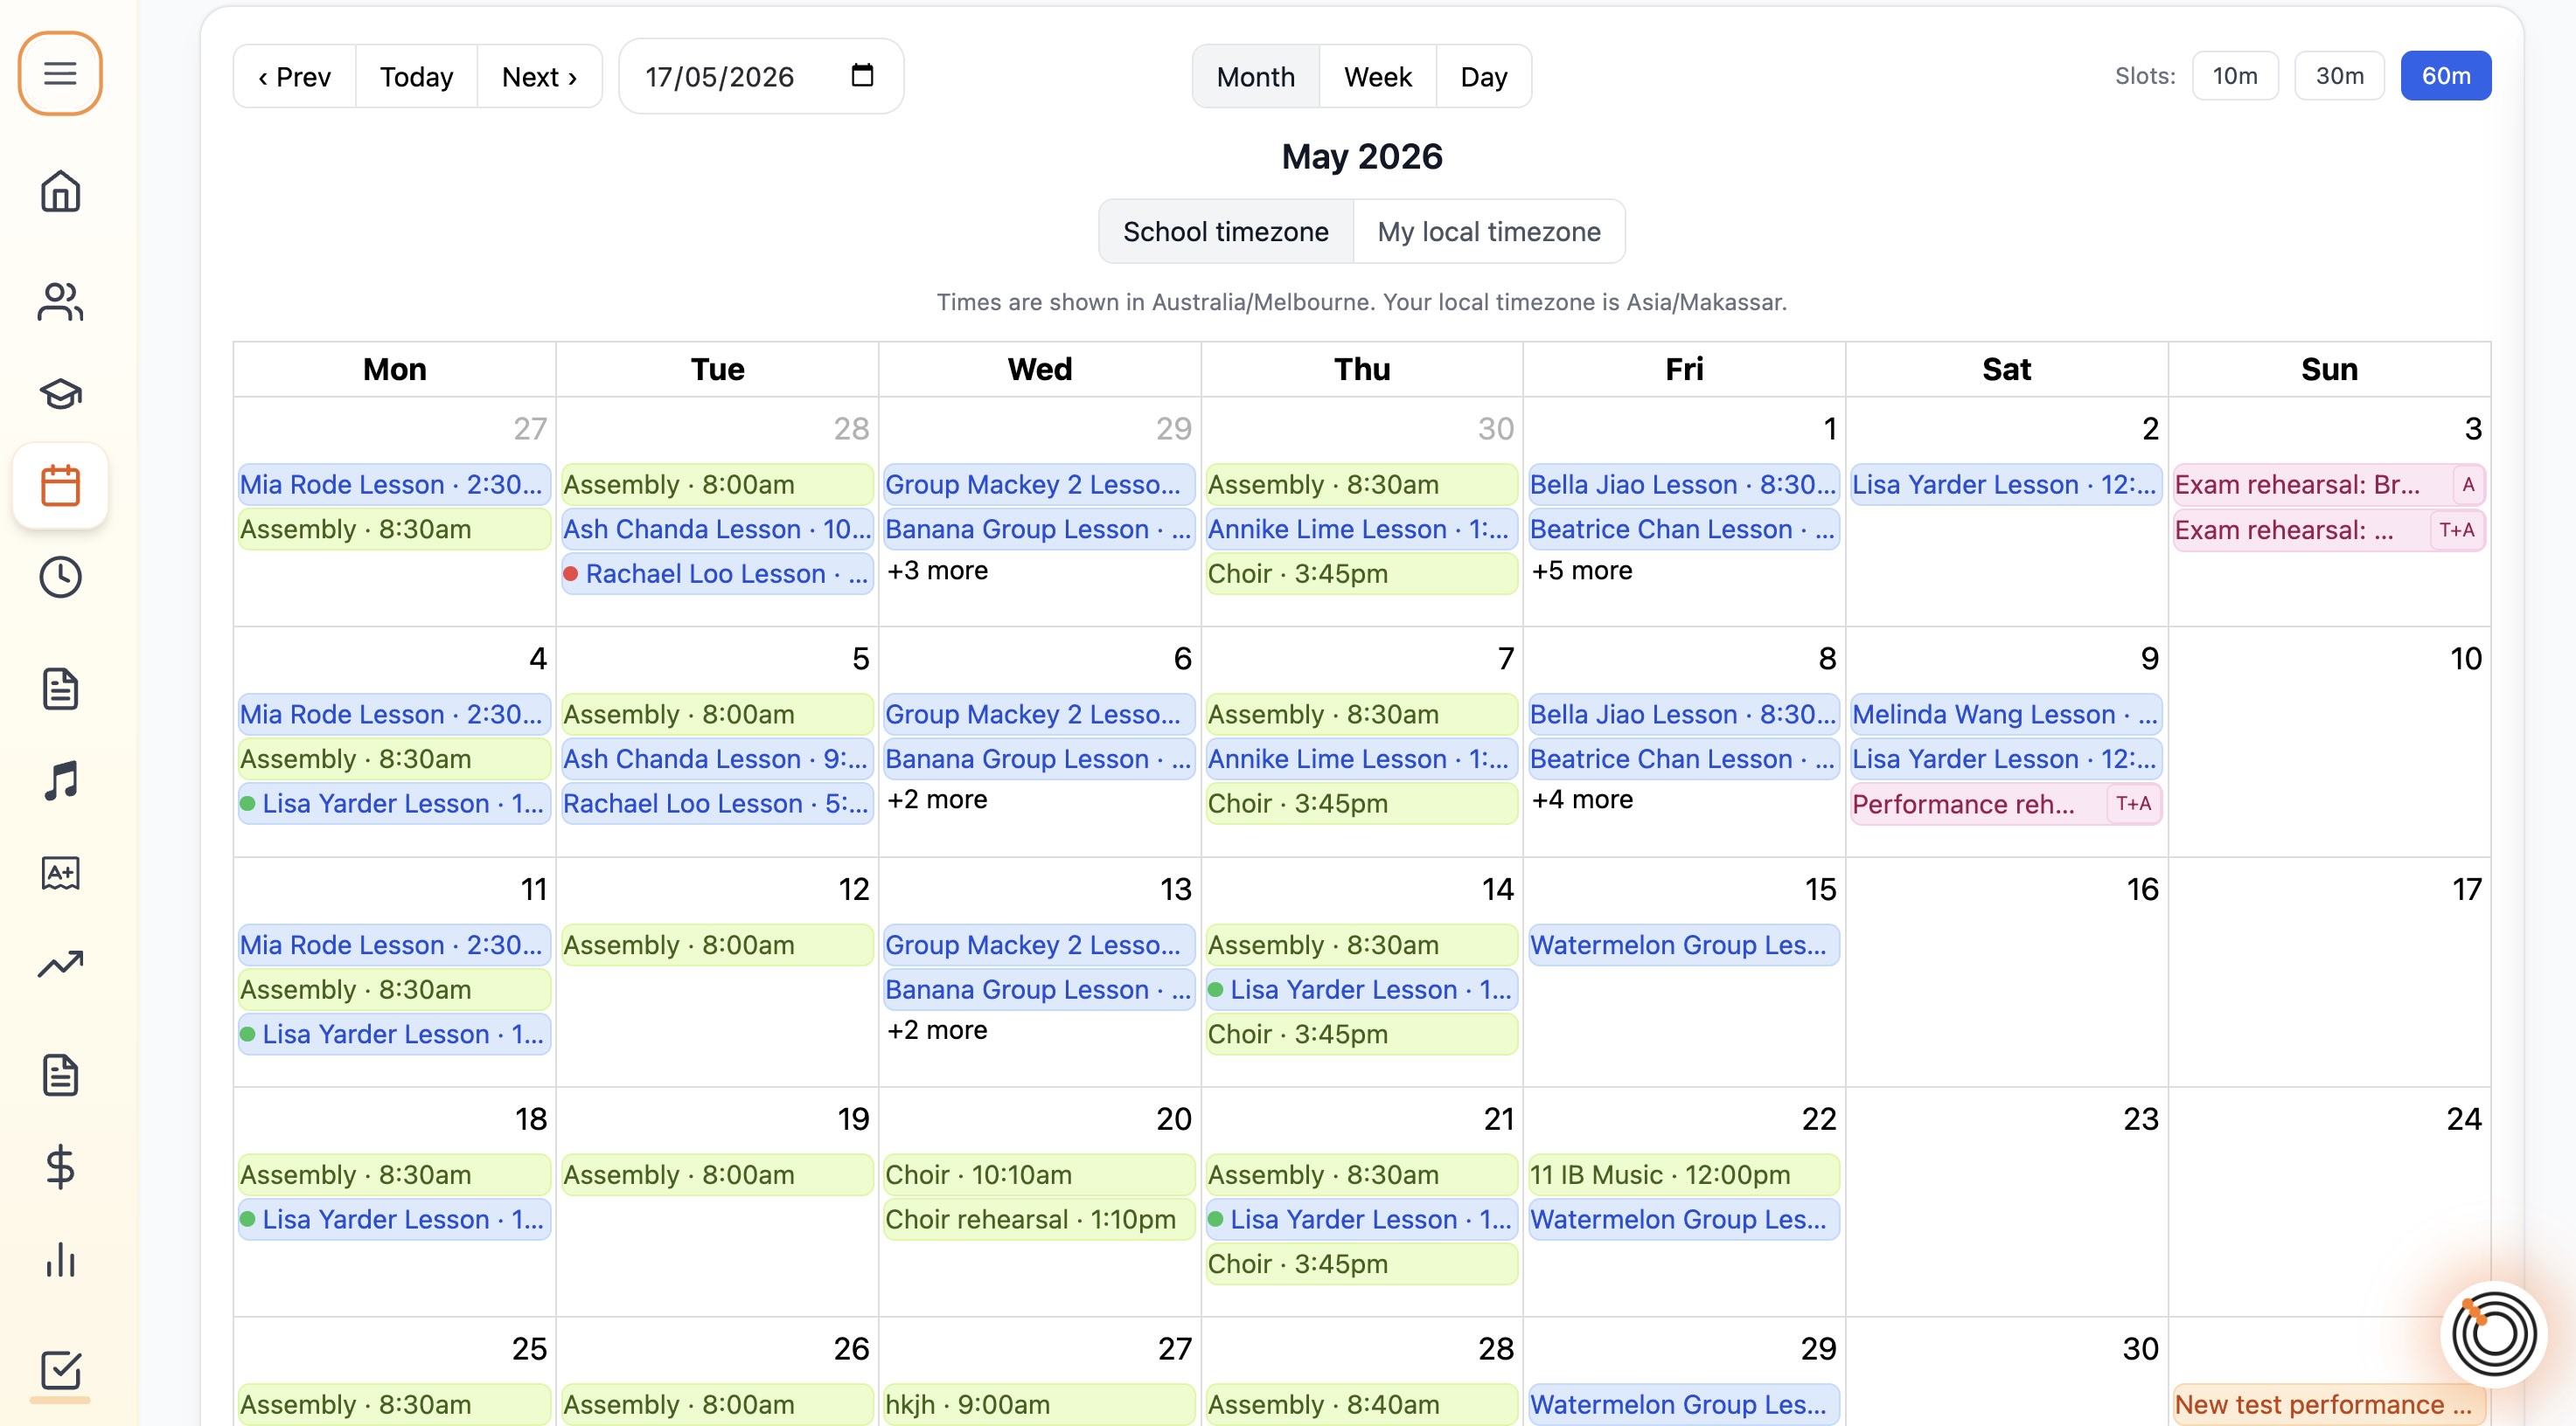
Task: Expand +2 more on Wed 13
Action: [x=937, y=1030]
